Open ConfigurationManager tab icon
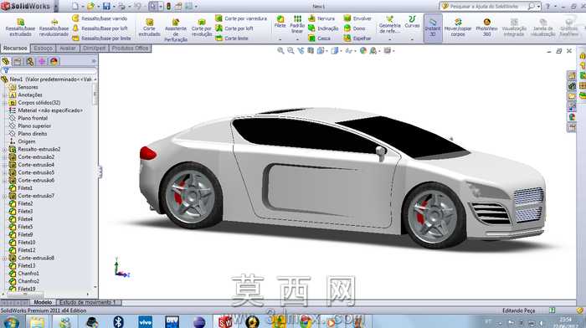Viewport: 586px width, 328px height. (30, 61)
